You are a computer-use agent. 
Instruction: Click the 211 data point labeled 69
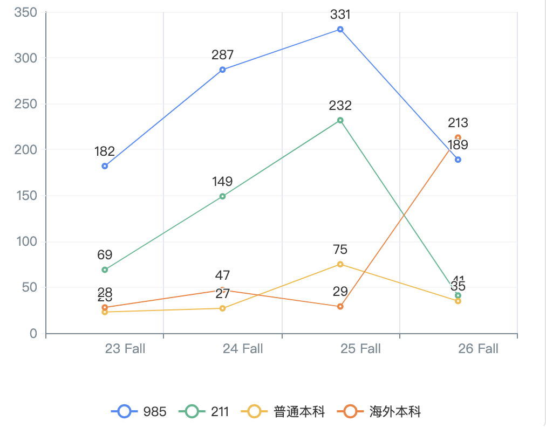[105, 270]
